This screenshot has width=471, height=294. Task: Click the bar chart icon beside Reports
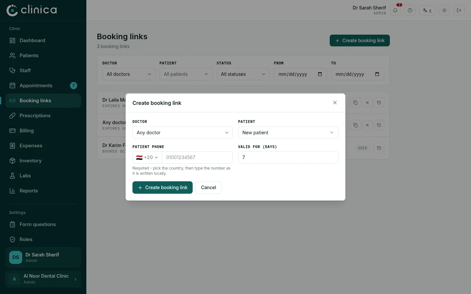tap(12, 191)
